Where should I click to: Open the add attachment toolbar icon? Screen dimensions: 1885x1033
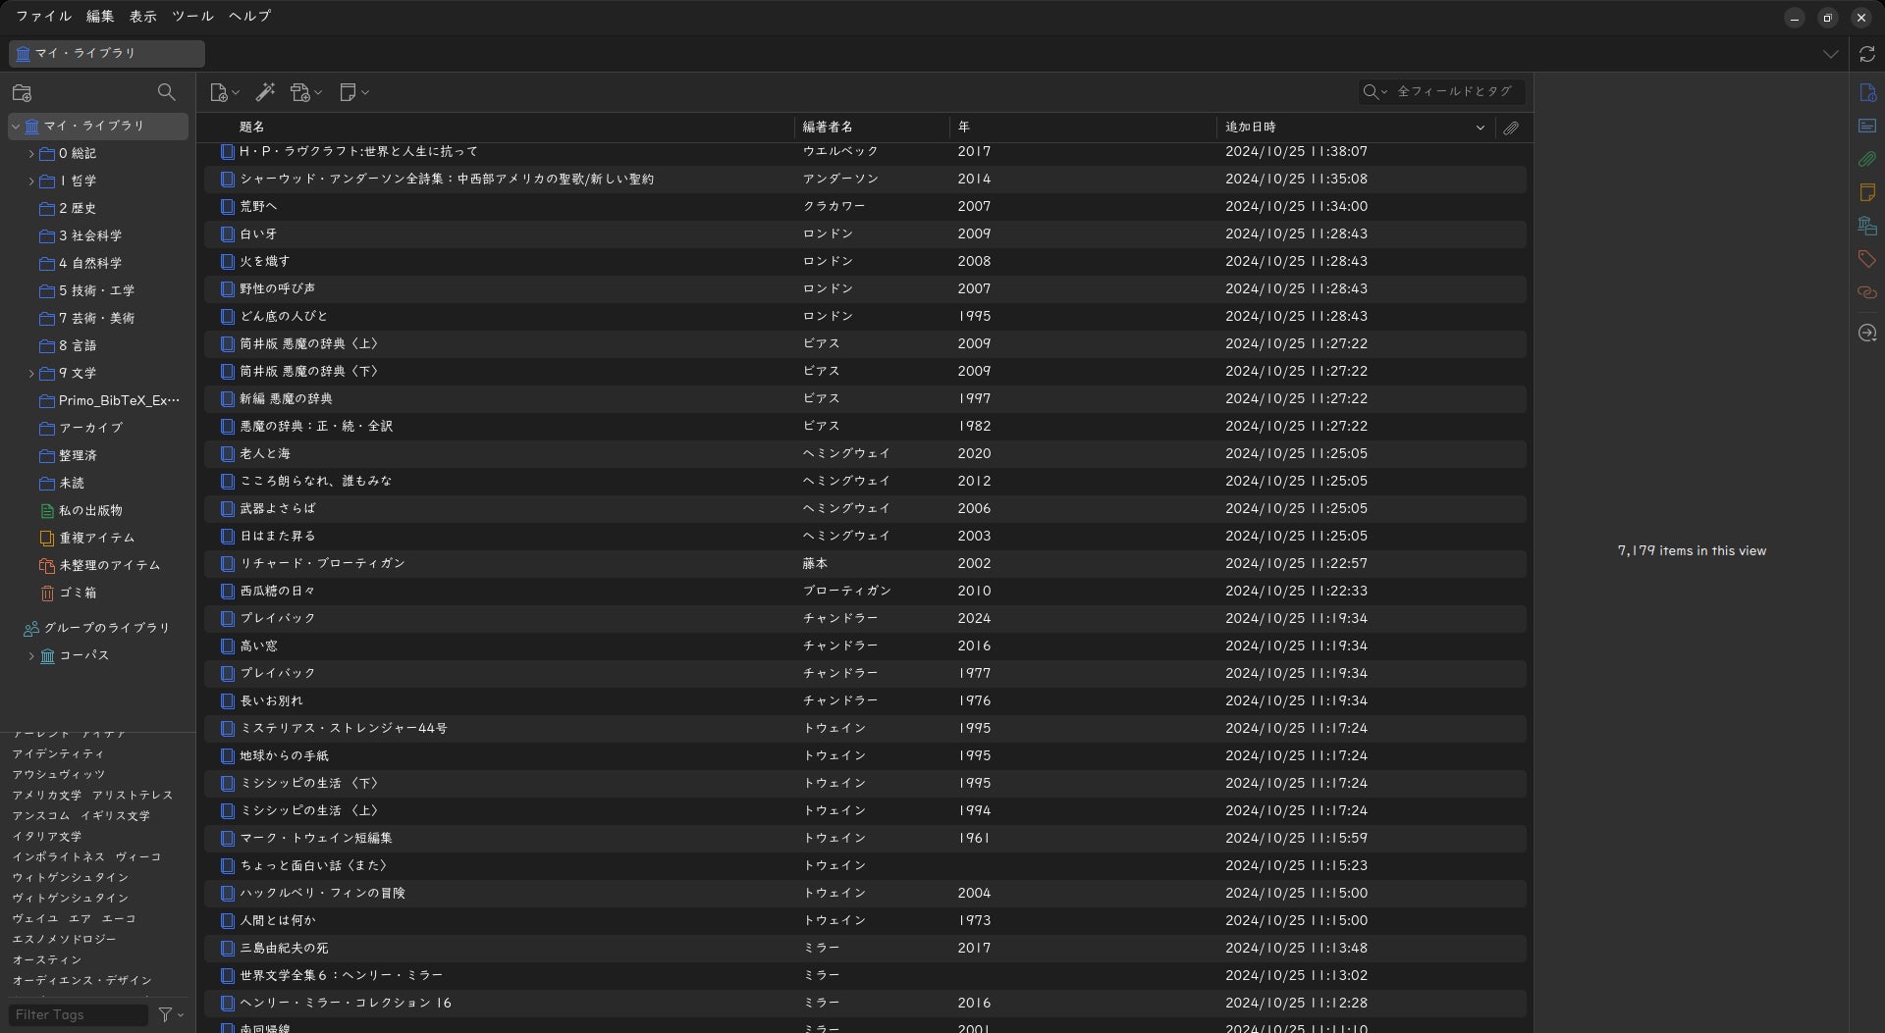pyautogui.click(x=301, y=92)
